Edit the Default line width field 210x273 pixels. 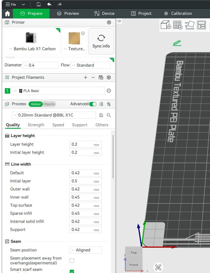85,173
